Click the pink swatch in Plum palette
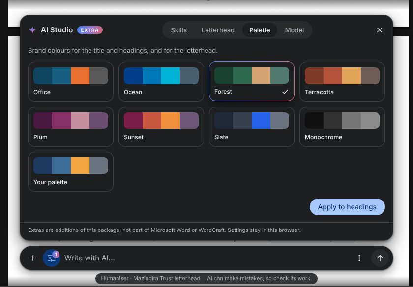413x287 pixels. 80,120
